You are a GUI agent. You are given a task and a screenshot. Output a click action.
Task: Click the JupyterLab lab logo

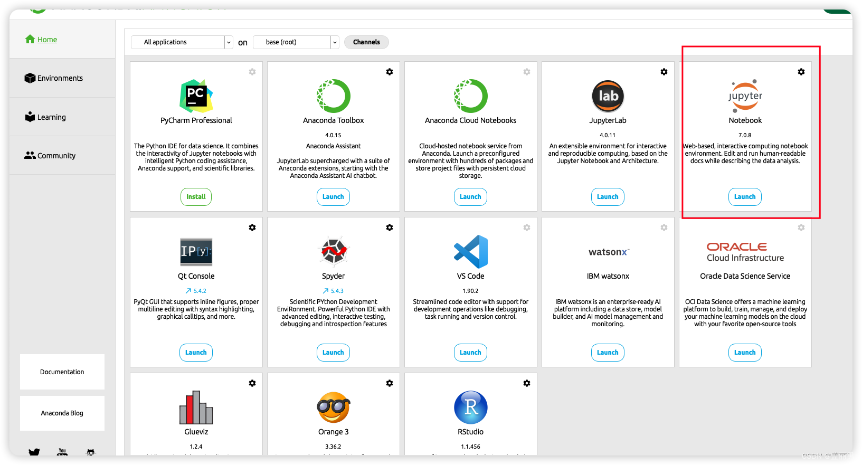608,96
